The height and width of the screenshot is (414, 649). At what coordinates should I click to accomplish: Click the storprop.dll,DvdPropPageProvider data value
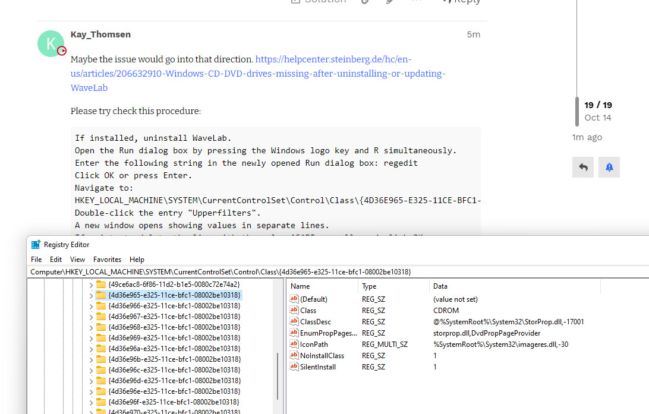coord(487,333)
